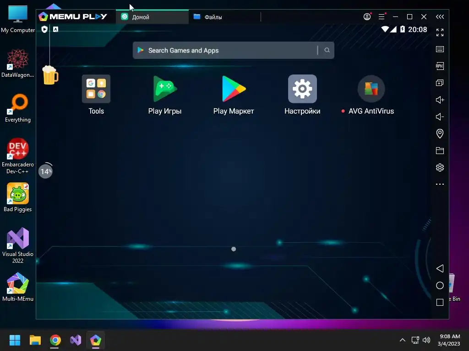The width and height of the screenshot is (469, 351).
Task: Open the shared folder icon in sidebar
Action: (x=440, y=150)
